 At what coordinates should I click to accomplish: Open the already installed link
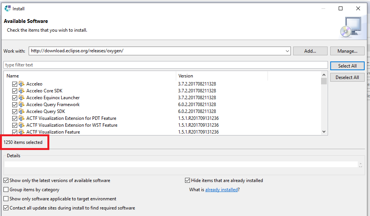pos(221,190)
